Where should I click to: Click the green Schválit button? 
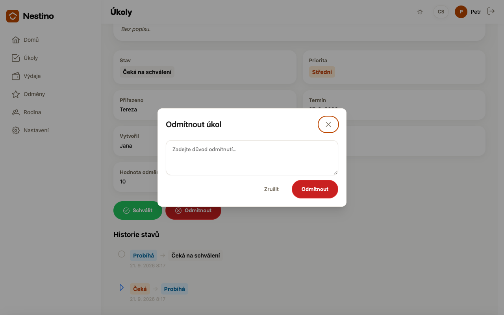click(138, 211)
